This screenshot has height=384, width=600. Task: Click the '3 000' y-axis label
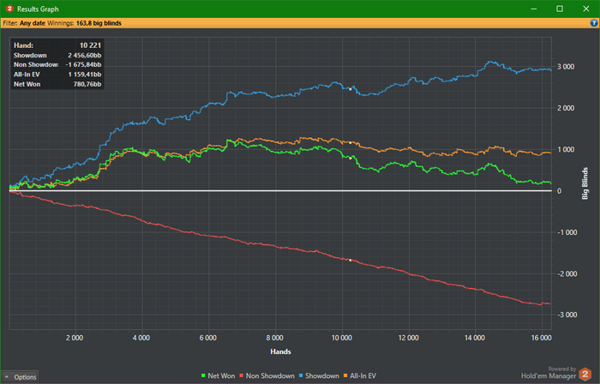pyautogui.click(x=566, y=67)
